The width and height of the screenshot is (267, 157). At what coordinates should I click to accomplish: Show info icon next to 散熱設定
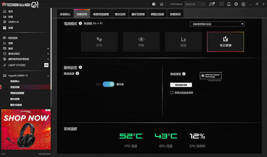click(80, 67)
